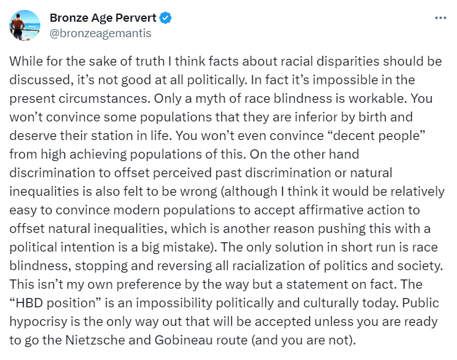Click the words "On the other hand"
This screenshot has height=360, width=457.
pyautogui.click(x=304, y=154)
